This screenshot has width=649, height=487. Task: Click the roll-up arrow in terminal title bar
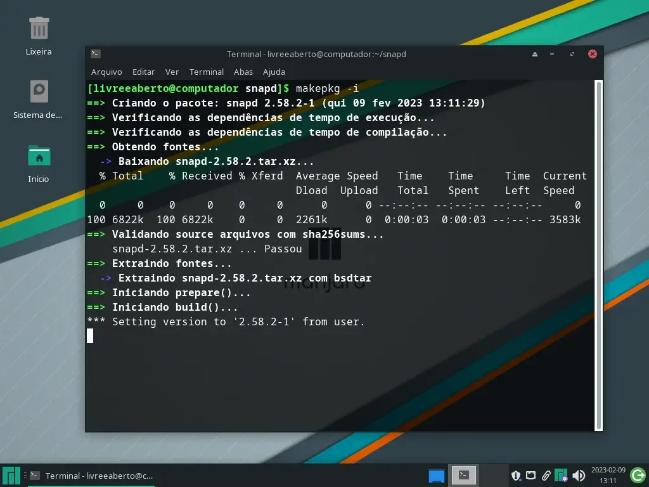point(535,55)
